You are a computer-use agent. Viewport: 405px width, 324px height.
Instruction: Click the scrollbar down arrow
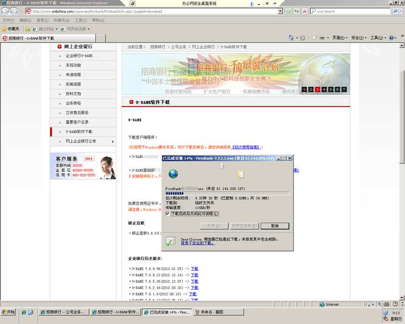coord(401,297)
